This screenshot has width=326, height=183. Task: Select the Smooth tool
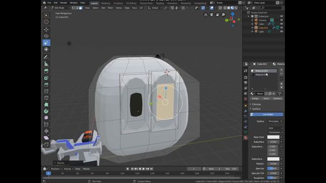46,117
